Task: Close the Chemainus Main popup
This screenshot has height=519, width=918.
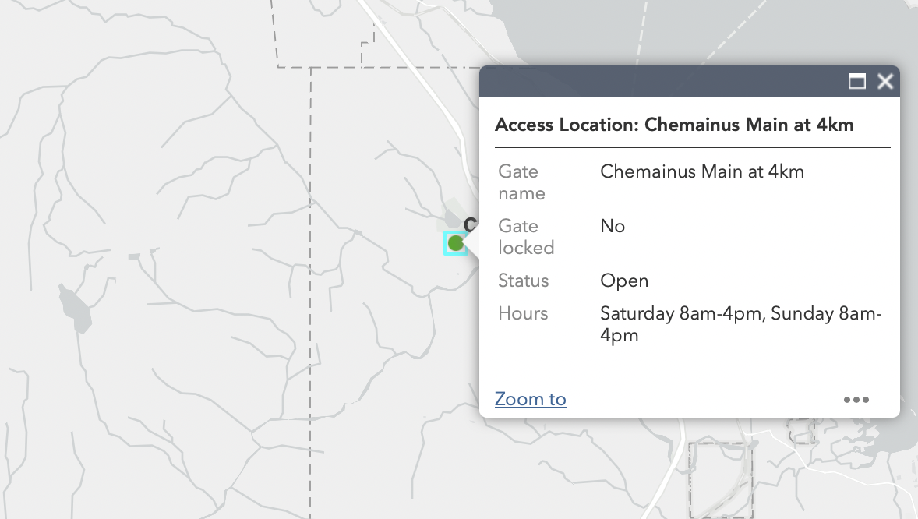Action: coord(885,82)
